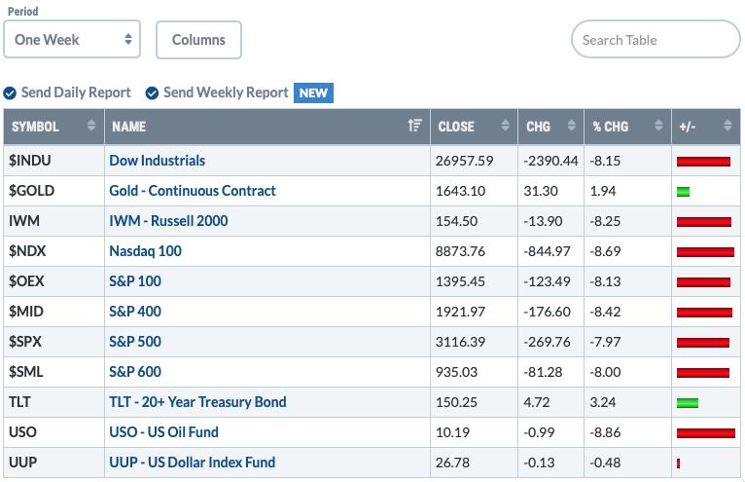
Task: Click the small red bar for UUP
Action: [678, 463]
